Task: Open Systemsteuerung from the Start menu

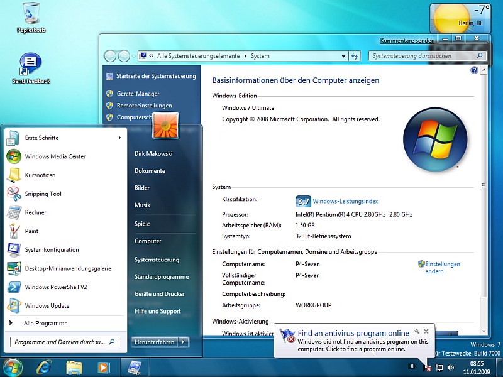Action: [157, 260]
